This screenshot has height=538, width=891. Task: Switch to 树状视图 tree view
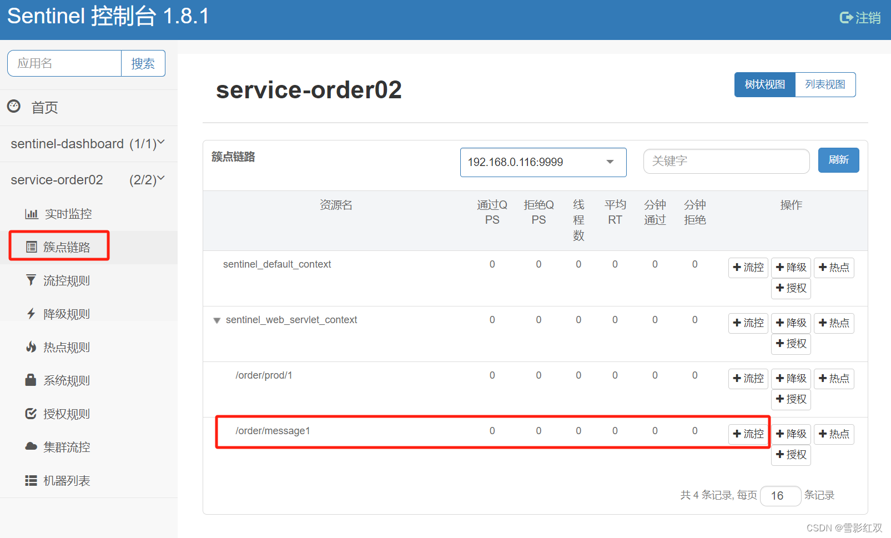pyautogui.click(x=764, y=84)
